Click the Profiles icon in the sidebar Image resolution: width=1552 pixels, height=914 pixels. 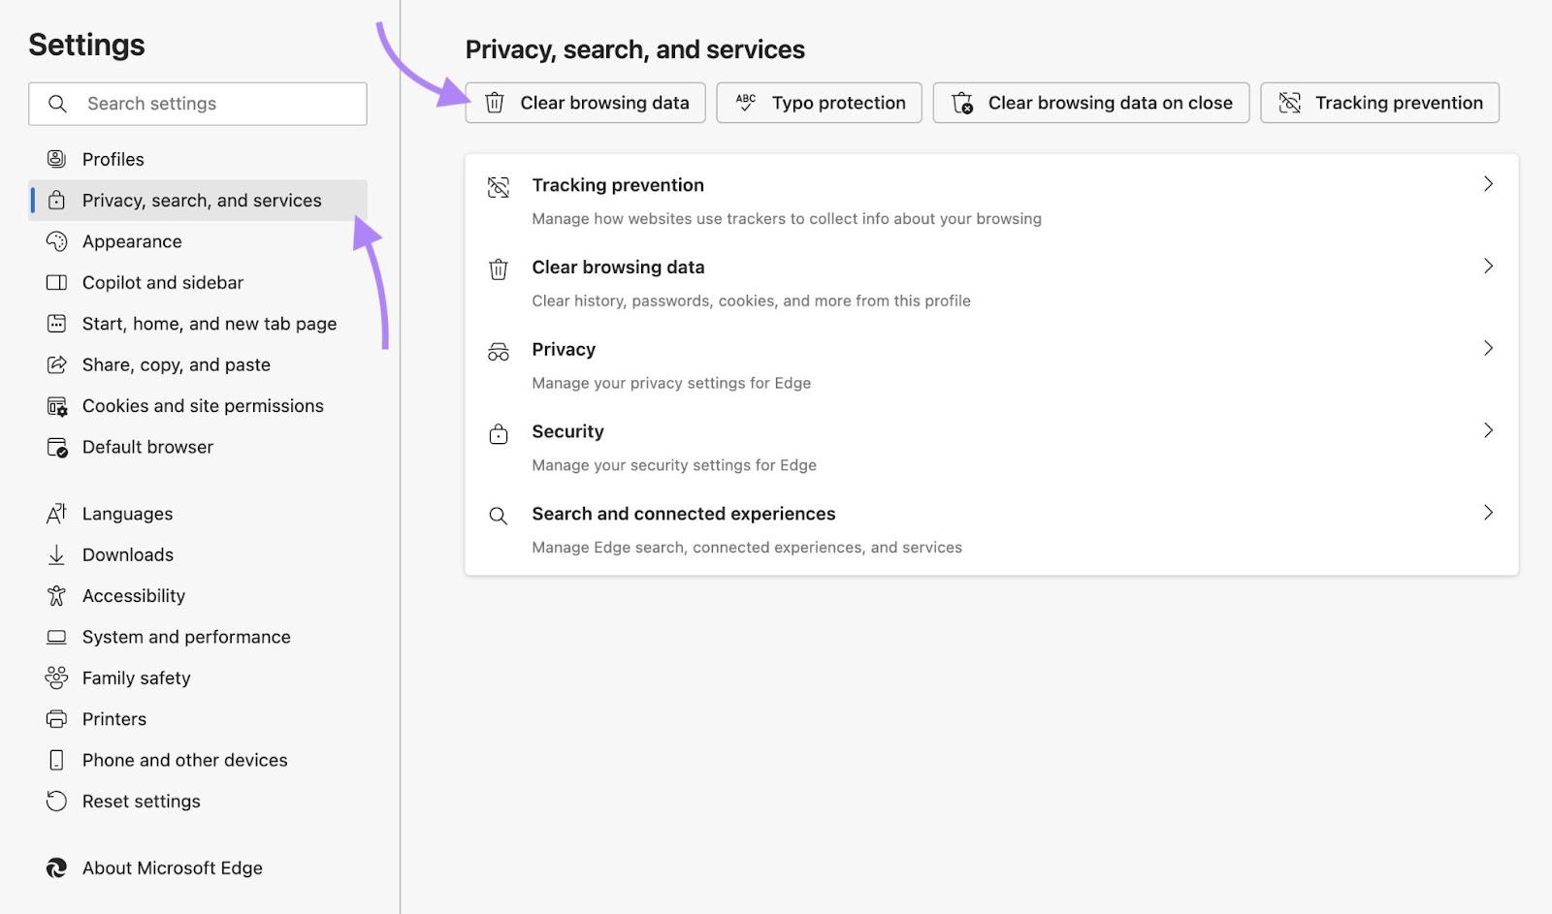point(57,158)
